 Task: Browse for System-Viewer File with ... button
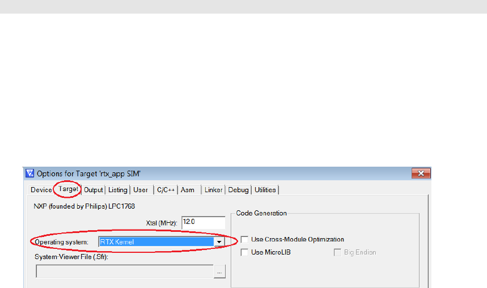point(219,272)
